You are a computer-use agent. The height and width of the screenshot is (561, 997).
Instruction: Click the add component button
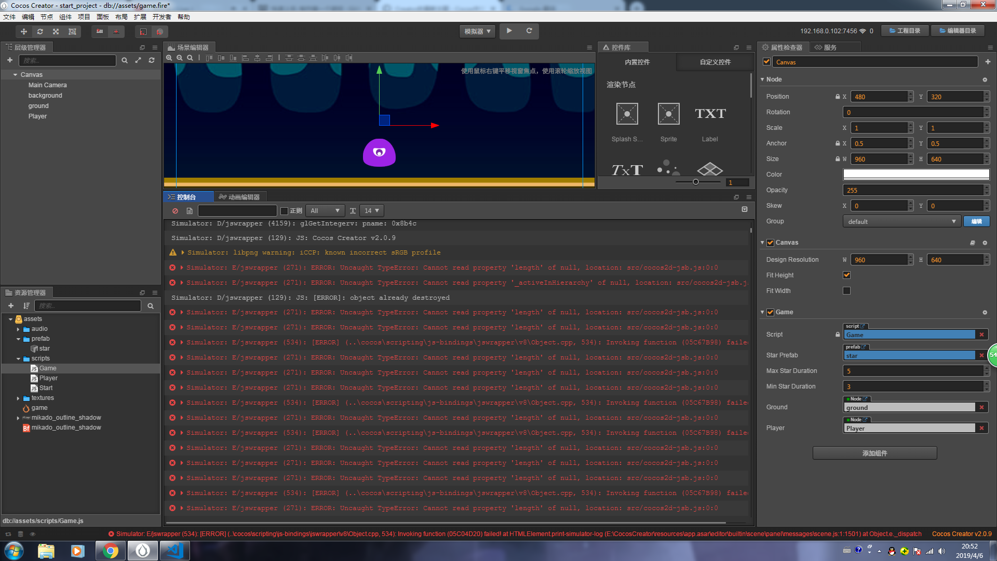pos(874,453)
